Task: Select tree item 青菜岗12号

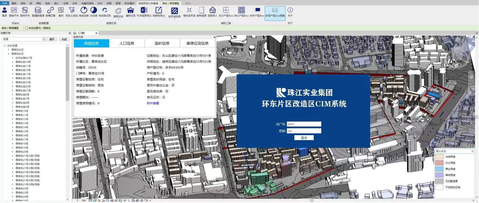Action: point(22,119)
